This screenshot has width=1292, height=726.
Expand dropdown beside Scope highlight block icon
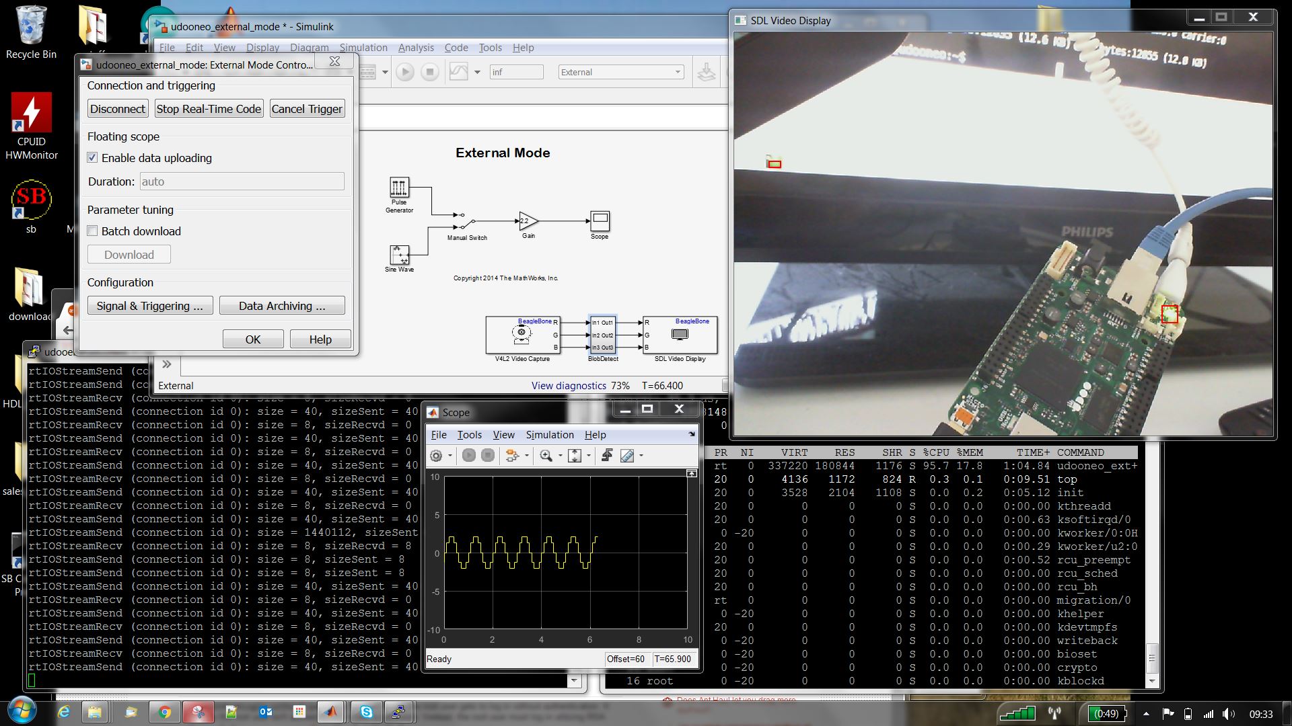527,456
